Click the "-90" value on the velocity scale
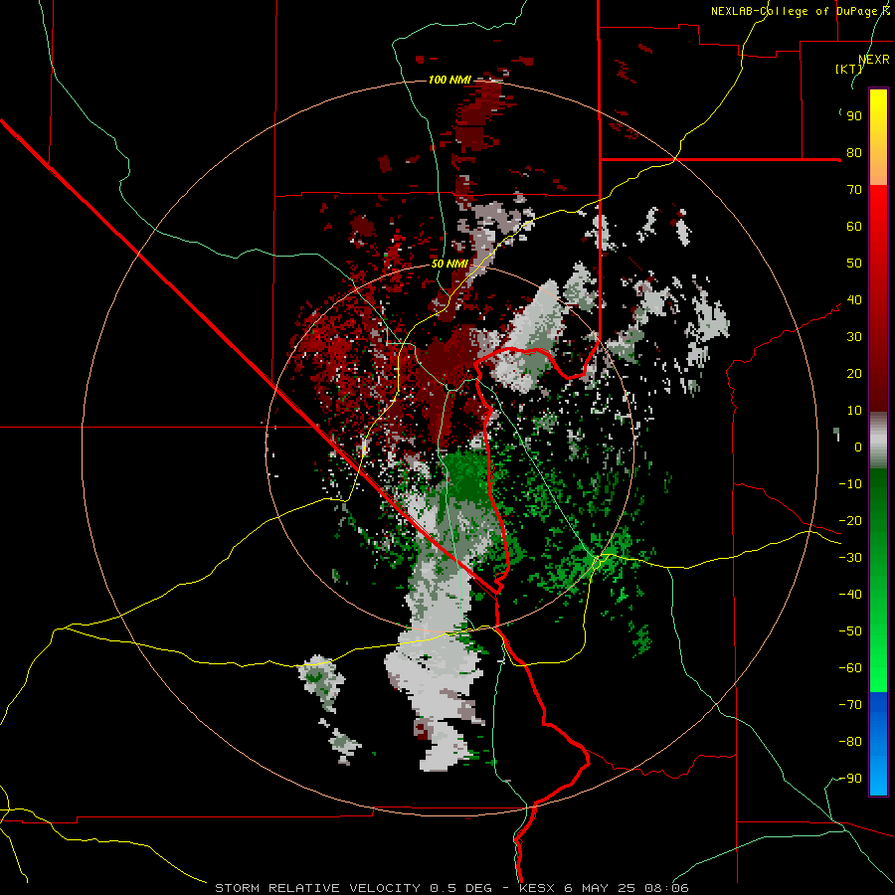Image resolution: width=895 pixels, height=895 pixels. point(850,779)
